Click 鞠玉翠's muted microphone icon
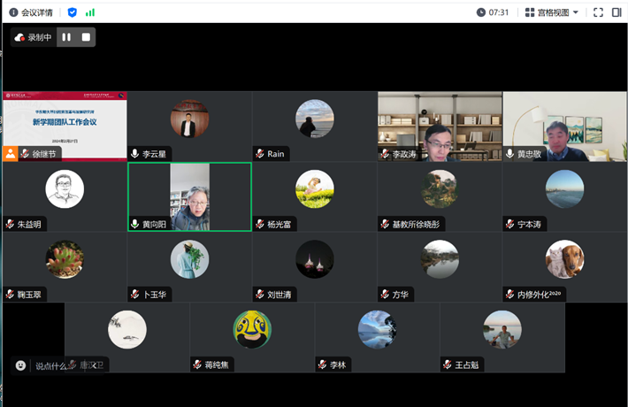The width and height of the screenshot is (628, 407). point(10,295)
